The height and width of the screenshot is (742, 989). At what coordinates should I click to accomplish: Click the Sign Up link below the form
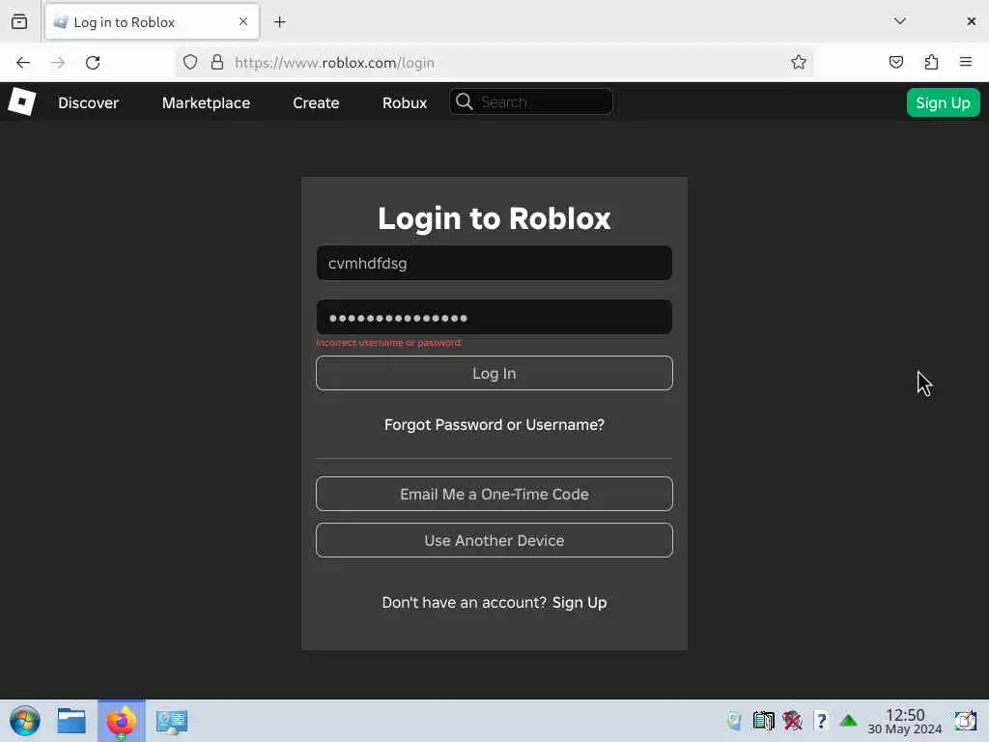coord(579,603)
